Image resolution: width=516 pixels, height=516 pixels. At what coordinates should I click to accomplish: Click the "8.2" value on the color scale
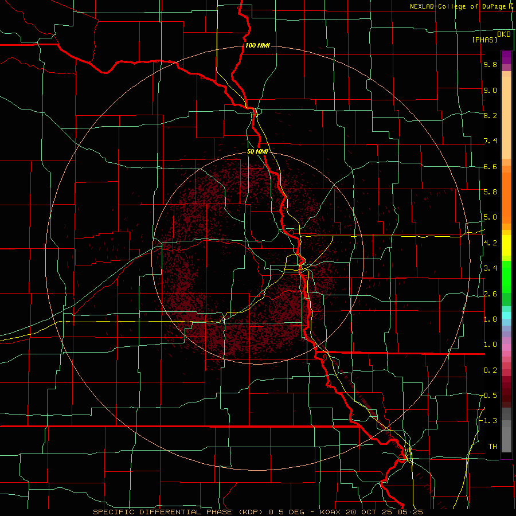coord(490,115)
